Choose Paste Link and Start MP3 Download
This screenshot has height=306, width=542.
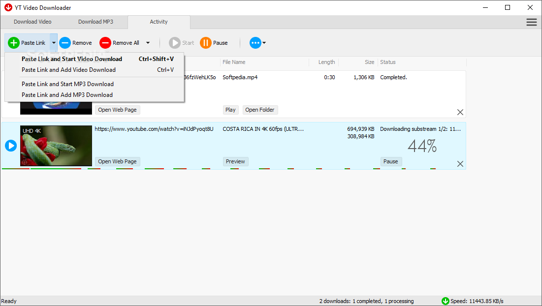pyautogui.click(x=95, y=84)
